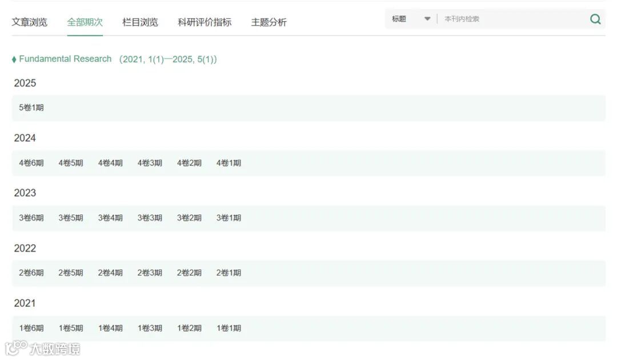
Task: Go to issue 4卷1期
Action: pos(229,163)
